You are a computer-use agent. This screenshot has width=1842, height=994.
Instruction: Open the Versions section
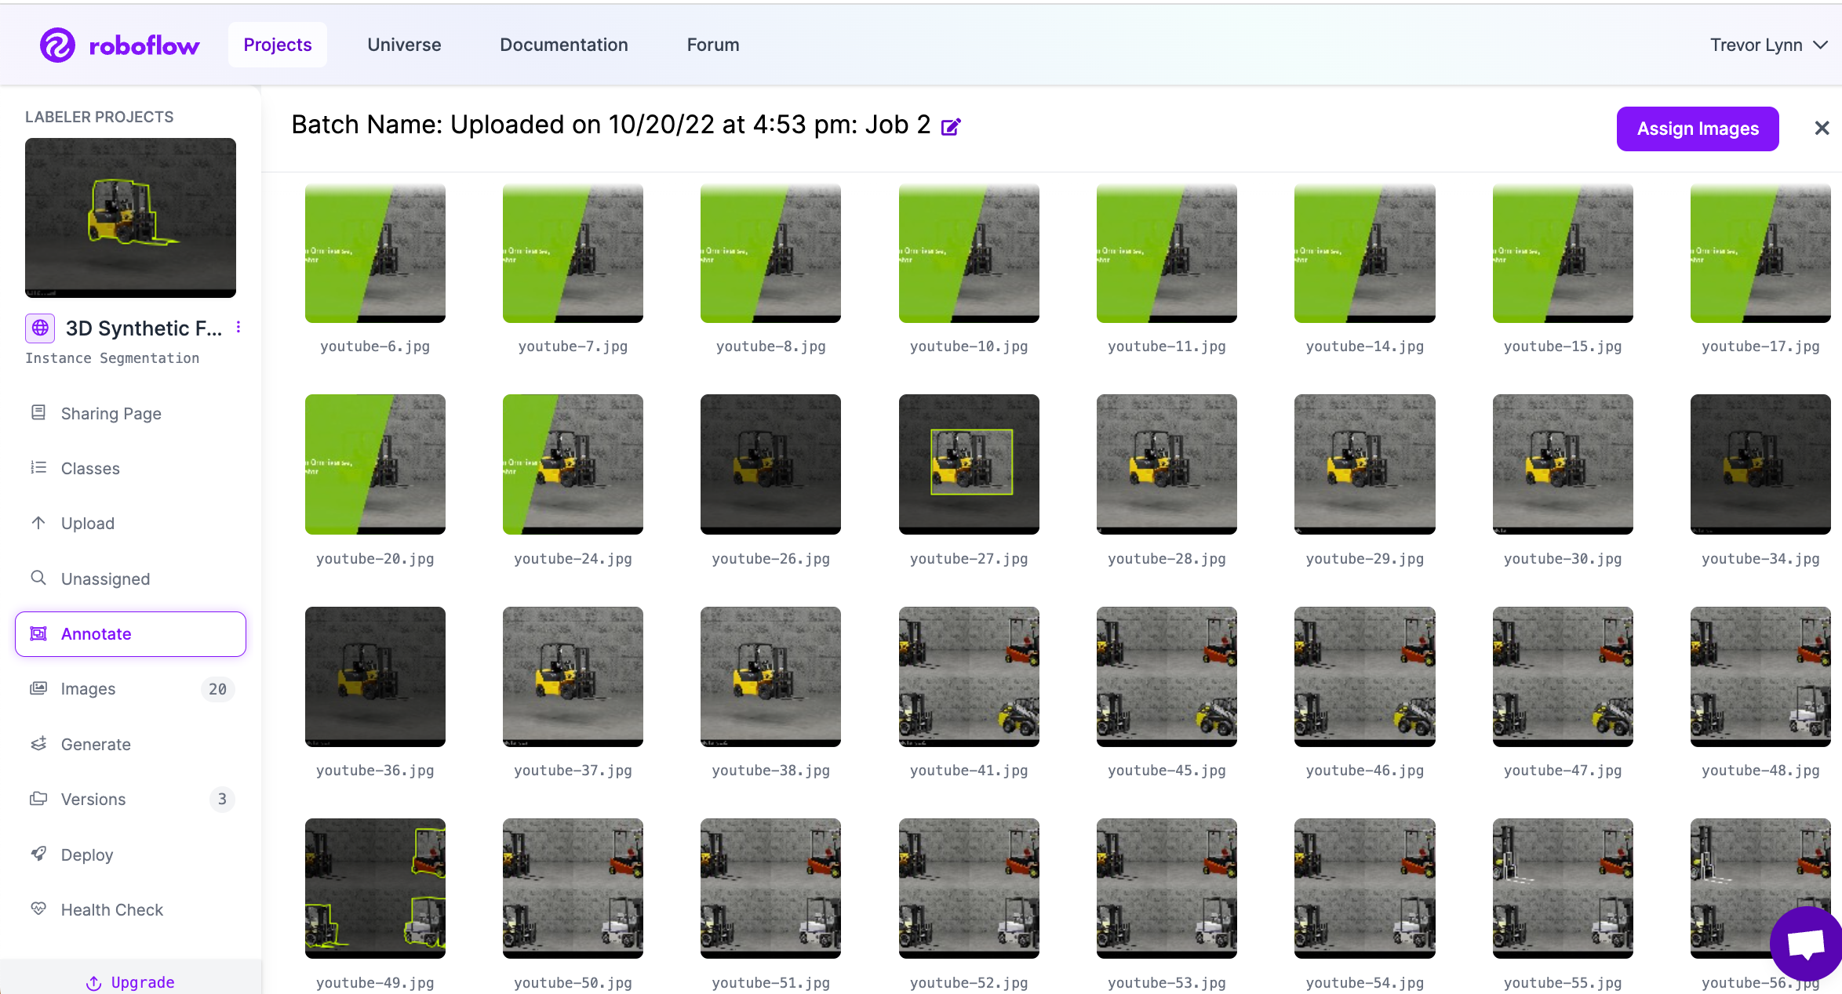(x=93, y=799)
